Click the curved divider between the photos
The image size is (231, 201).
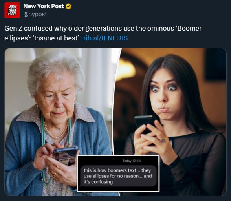point(115,102)
